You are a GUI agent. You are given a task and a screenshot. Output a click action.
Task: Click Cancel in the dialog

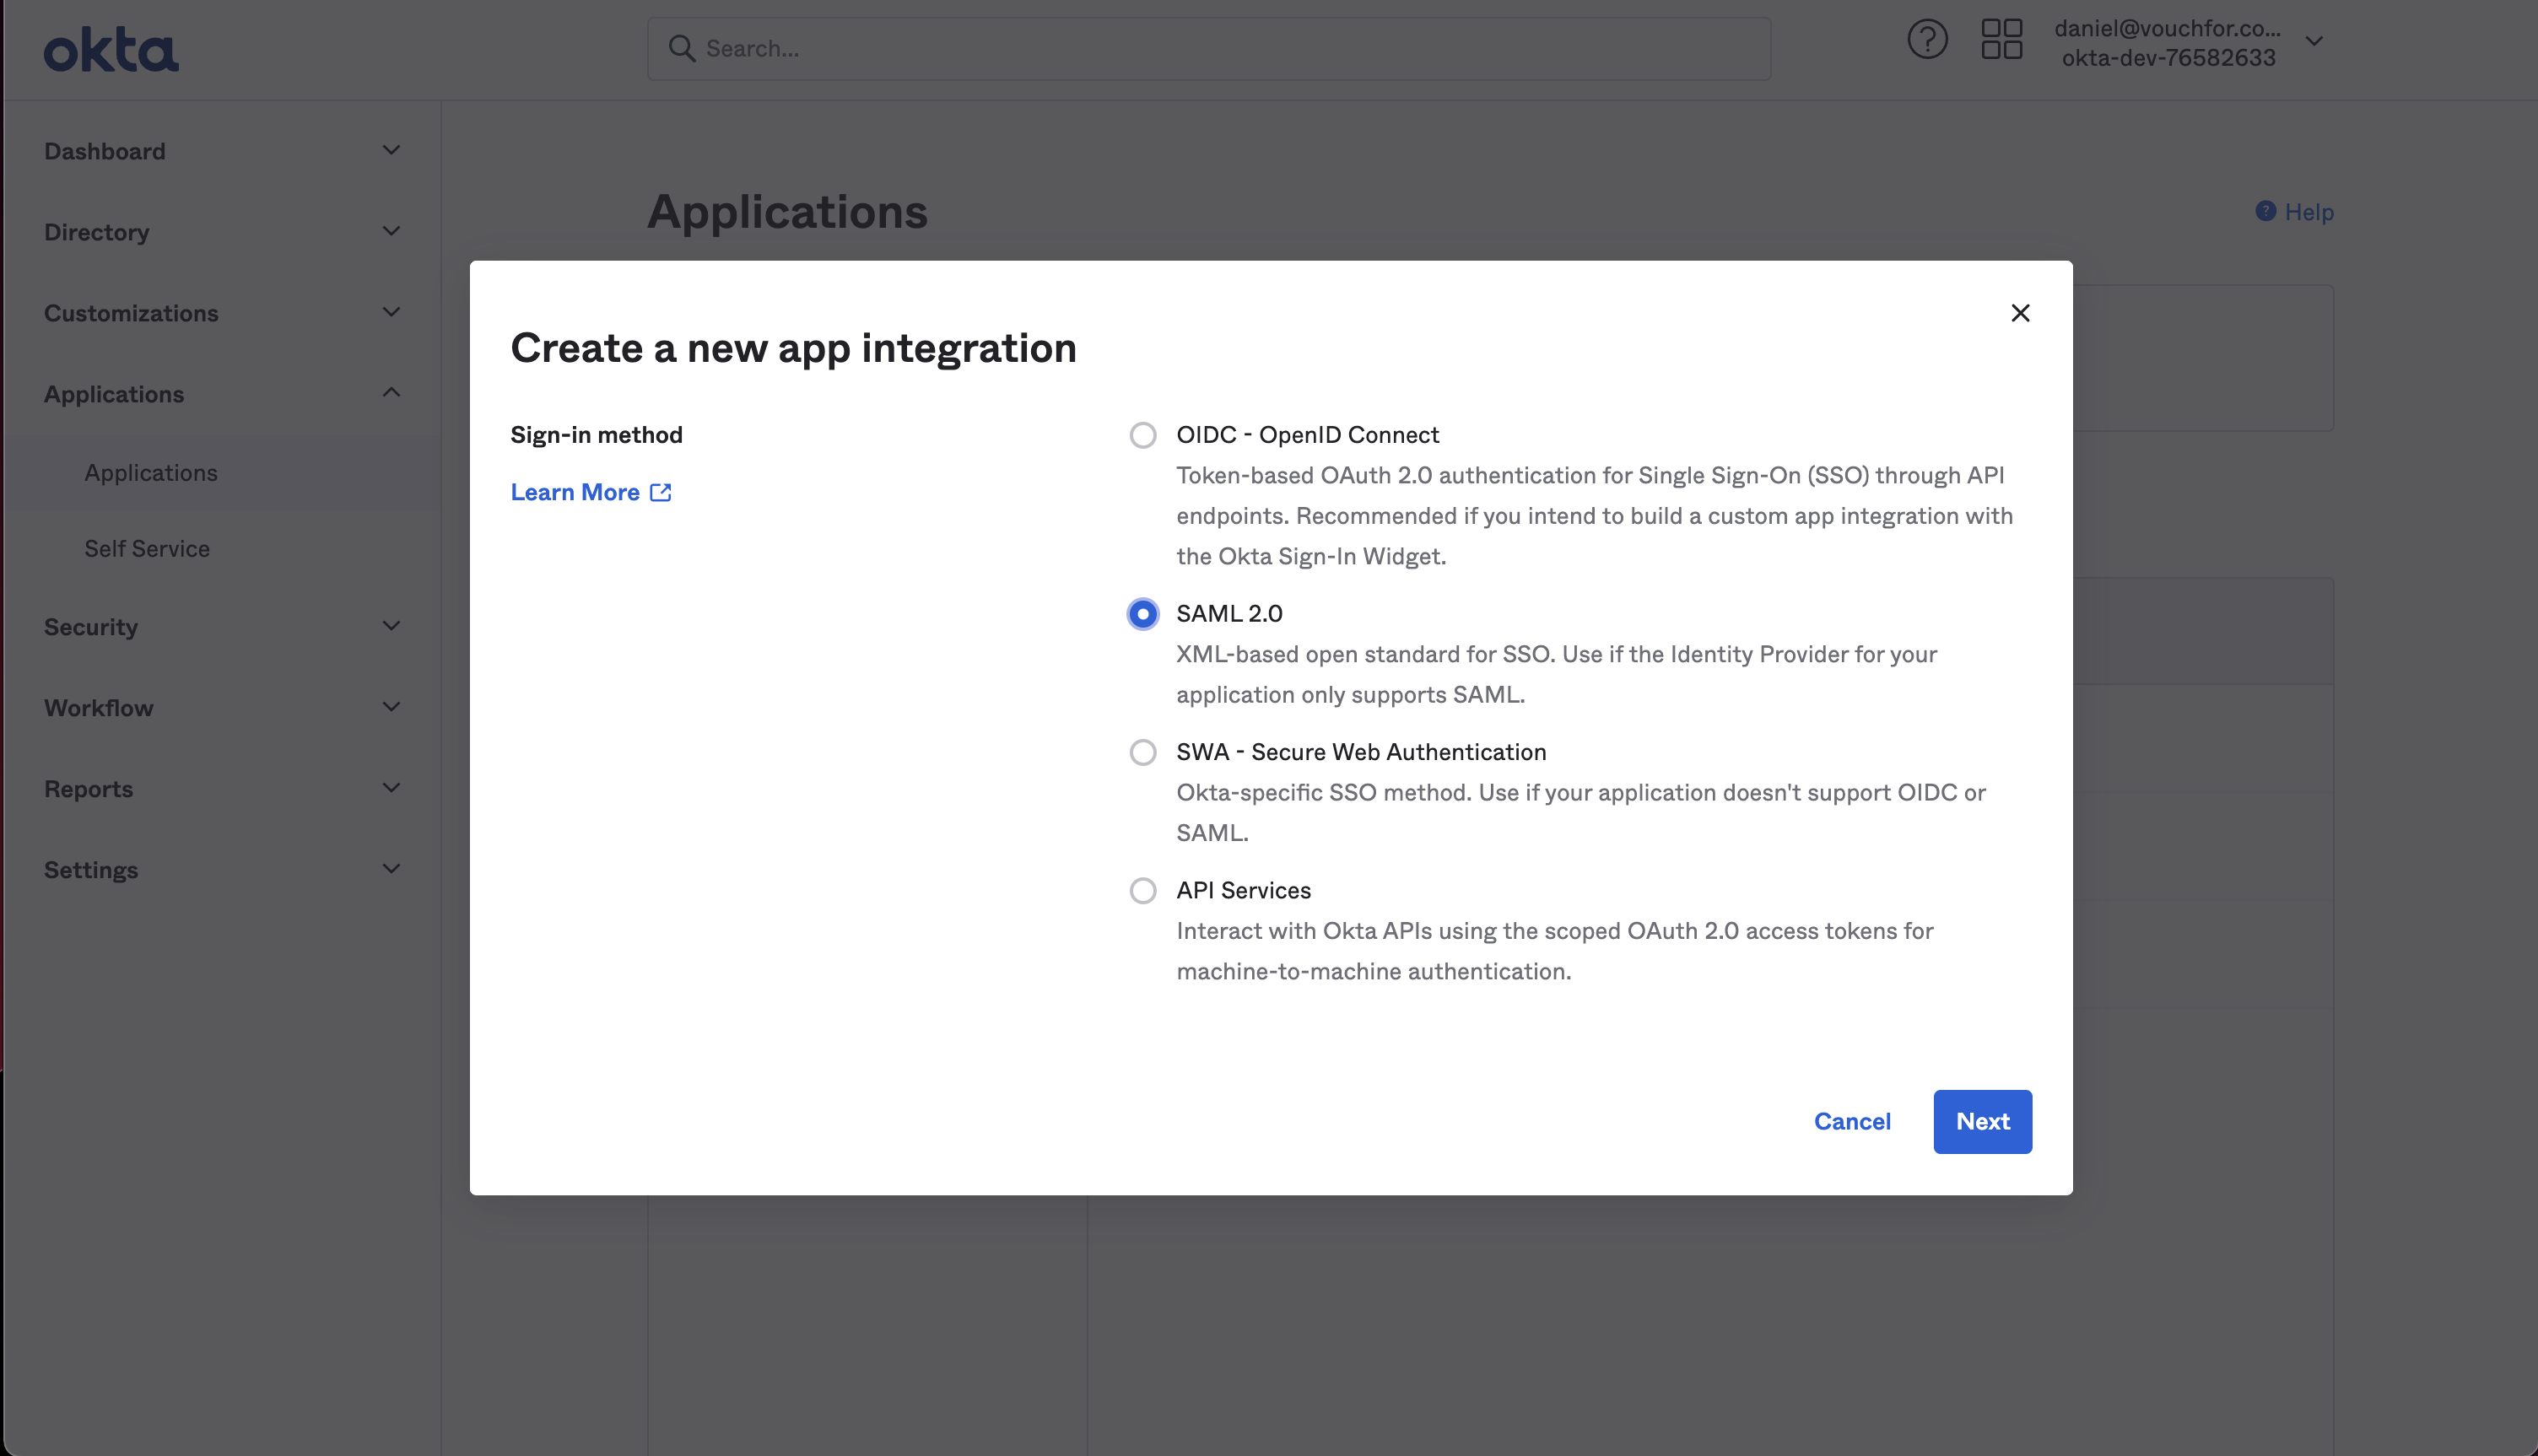click(1852, 1121)
